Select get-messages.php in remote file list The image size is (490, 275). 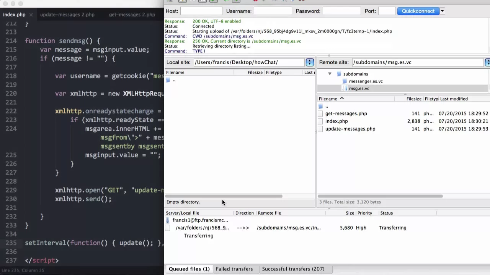(x=346, y=113)
